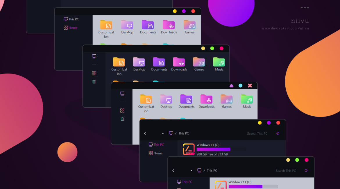
Task: Click This PC breadcrumb in the purple-button address bar
Action: pos(183,133)
